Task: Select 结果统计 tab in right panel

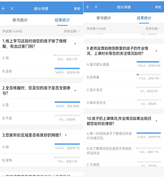Action: [144, 18]
